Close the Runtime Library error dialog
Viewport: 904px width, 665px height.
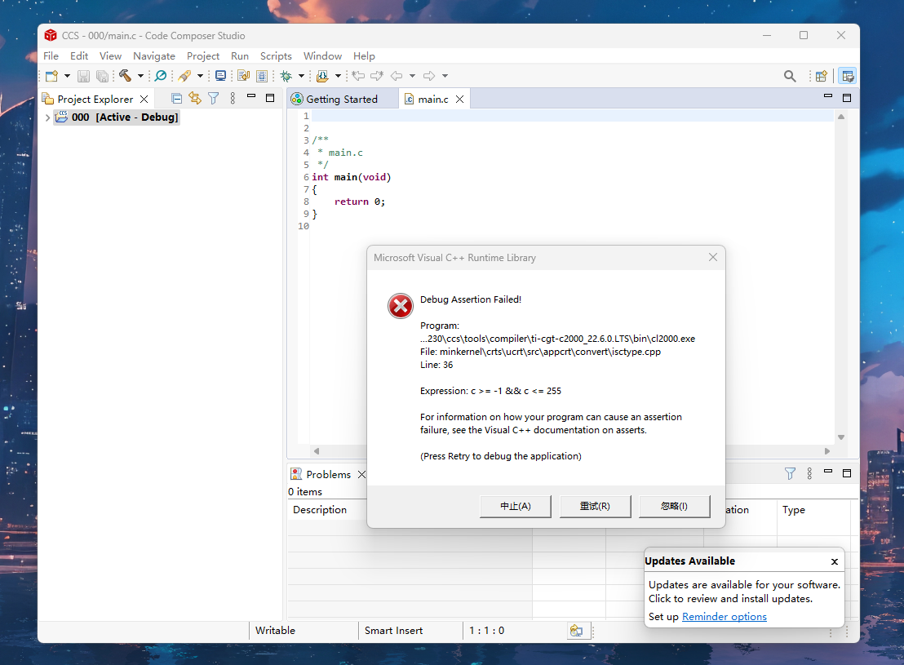tap(713, 257)
